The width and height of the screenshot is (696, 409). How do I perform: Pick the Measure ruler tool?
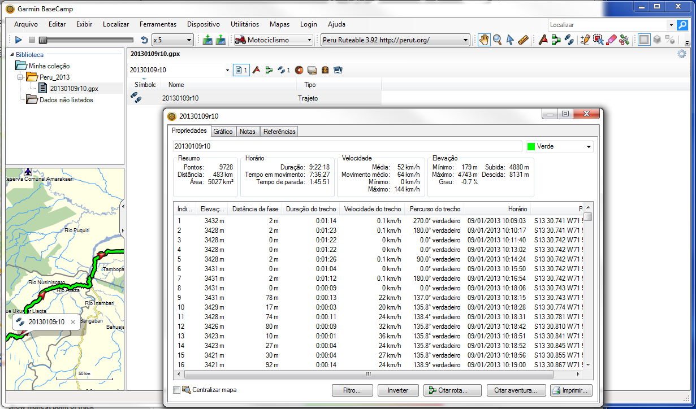pyautogui.click(x=523, y=40)
